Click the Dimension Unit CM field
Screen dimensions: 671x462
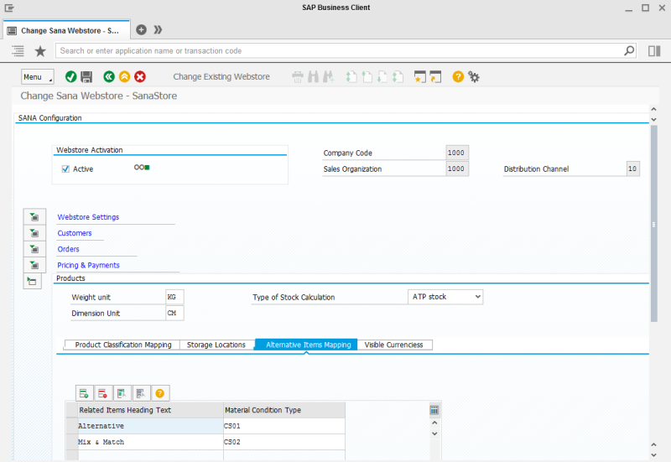tap(174, 313)
